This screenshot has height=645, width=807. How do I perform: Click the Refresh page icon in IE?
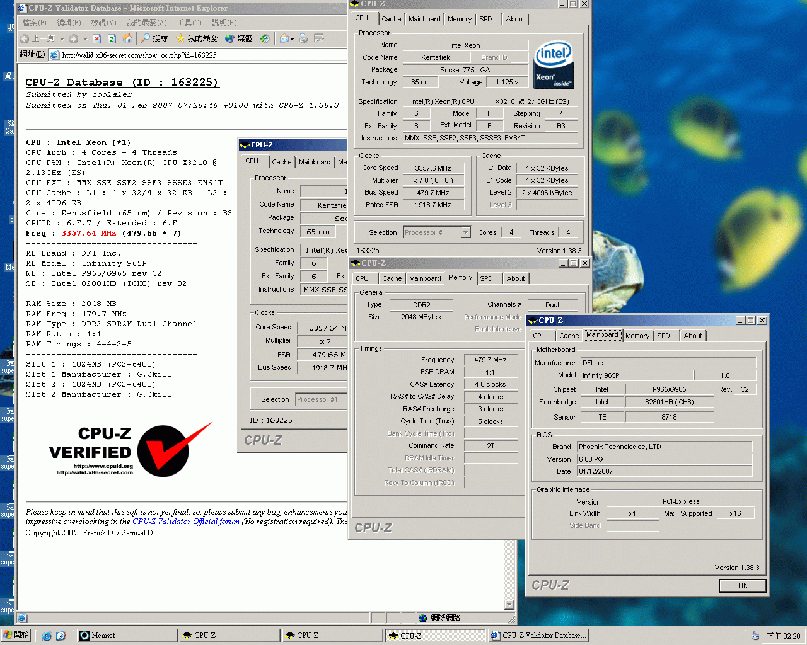pos(112,38)
